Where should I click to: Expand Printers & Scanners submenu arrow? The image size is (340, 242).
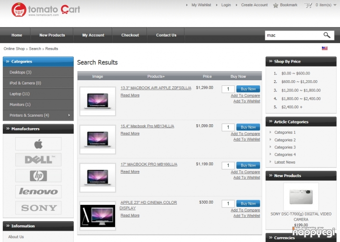[x=69, y=115]
